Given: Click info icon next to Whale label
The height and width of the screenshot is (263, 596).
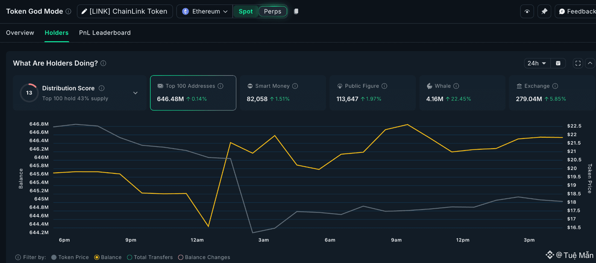Looking at the screenshot, I should pos(456,86).
